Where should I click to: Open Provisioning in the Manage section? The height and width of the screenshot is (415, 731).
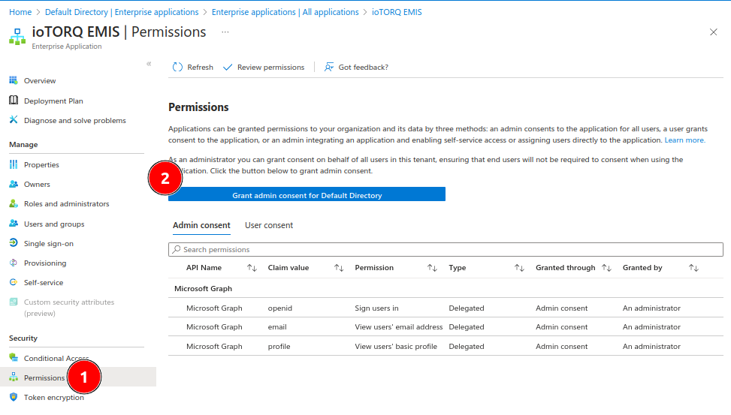(45, 263)
